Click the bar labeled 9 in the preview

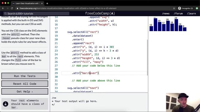pyautogui.click(x=185, y=29)
